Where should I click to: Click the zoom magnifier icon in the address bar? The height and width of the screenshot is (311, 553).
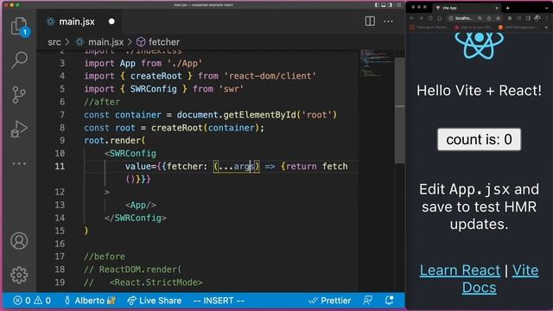click(x=480, y=18)
